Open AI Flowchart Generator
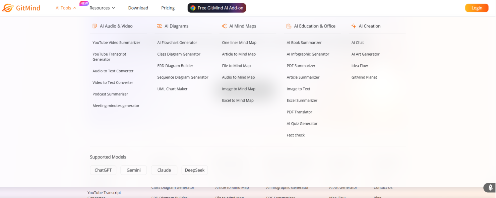The width and height of the screenshot is (496, 198). (177, 43)
